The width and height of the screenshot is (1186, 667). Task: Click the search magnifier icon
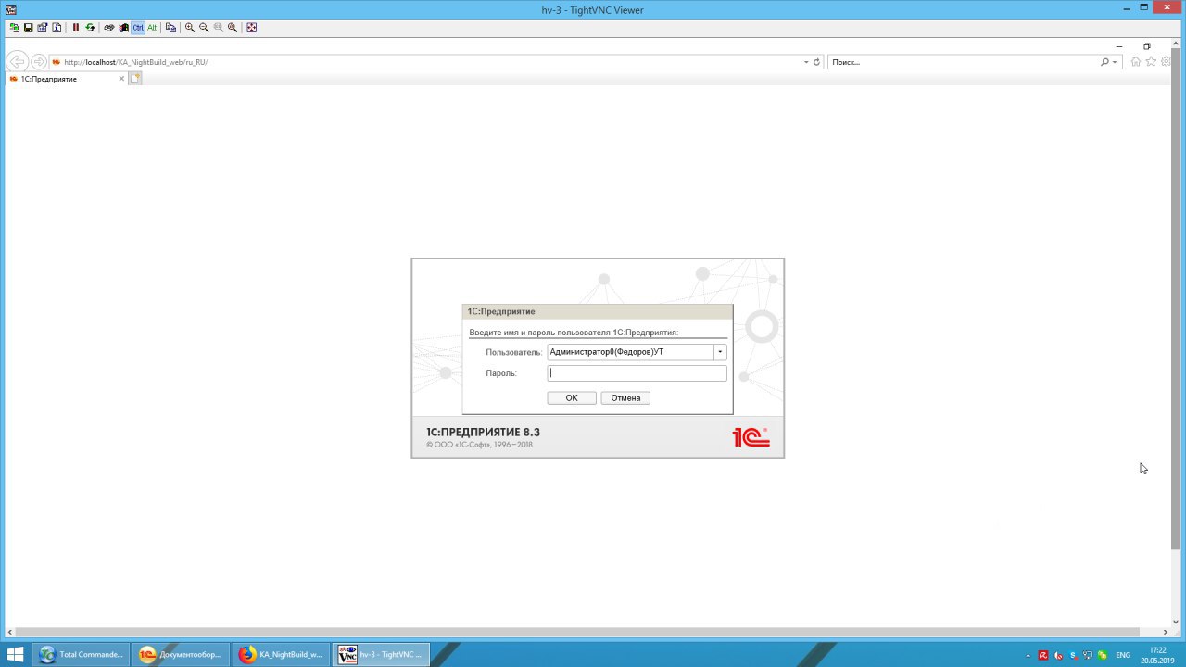click(x=1104, y=62)
